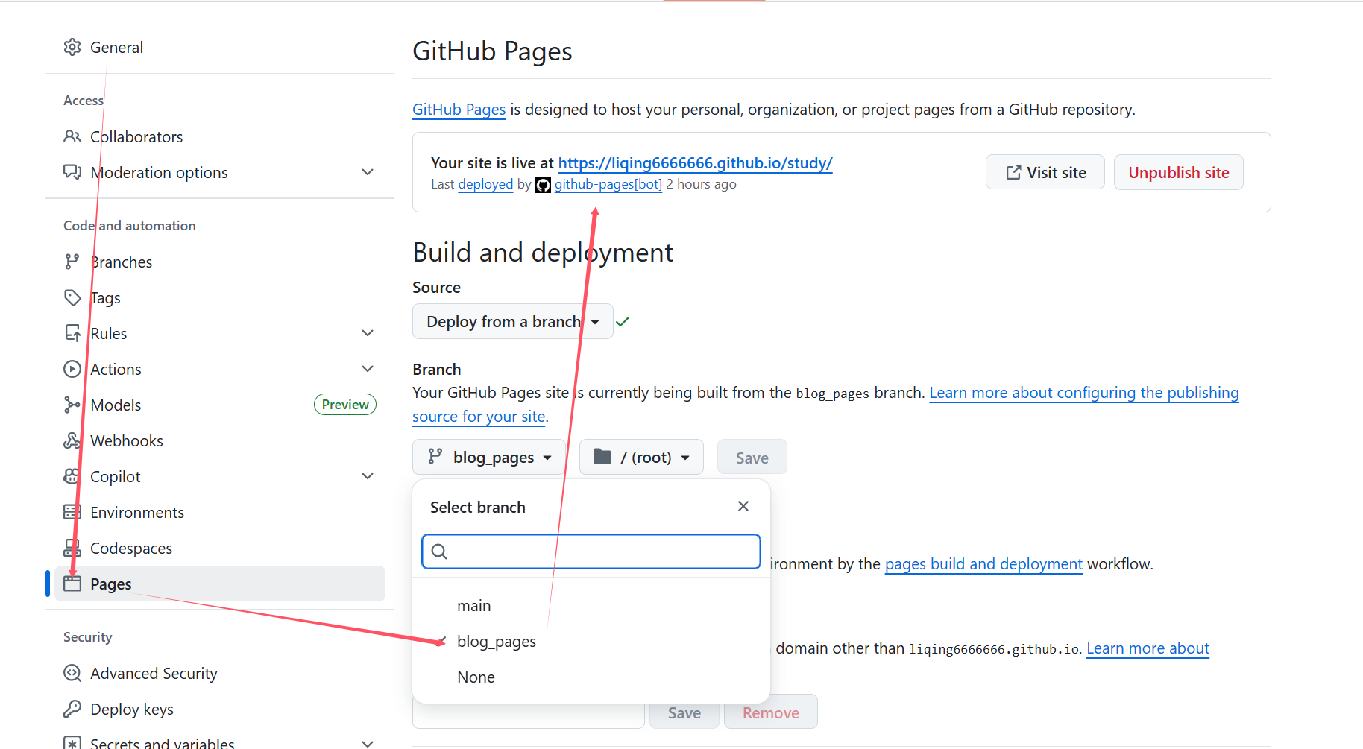1363x749 pixels.
Task: Select the Collaborators people icon
Action: (72, 136)
